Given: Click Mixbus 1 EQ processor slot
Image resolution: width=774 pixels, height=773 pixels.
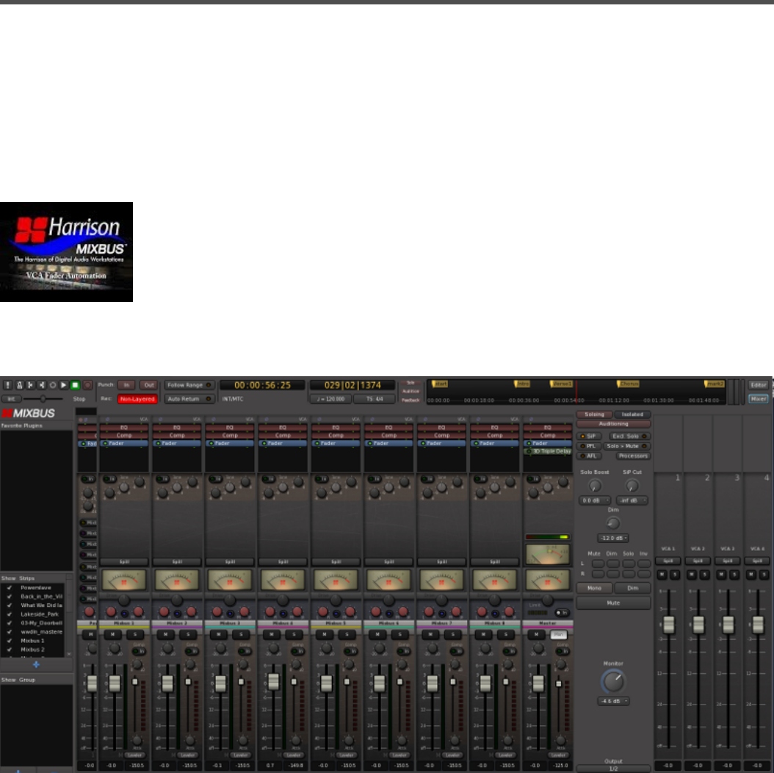Looking at the screenshot, I should pos(124,428).
